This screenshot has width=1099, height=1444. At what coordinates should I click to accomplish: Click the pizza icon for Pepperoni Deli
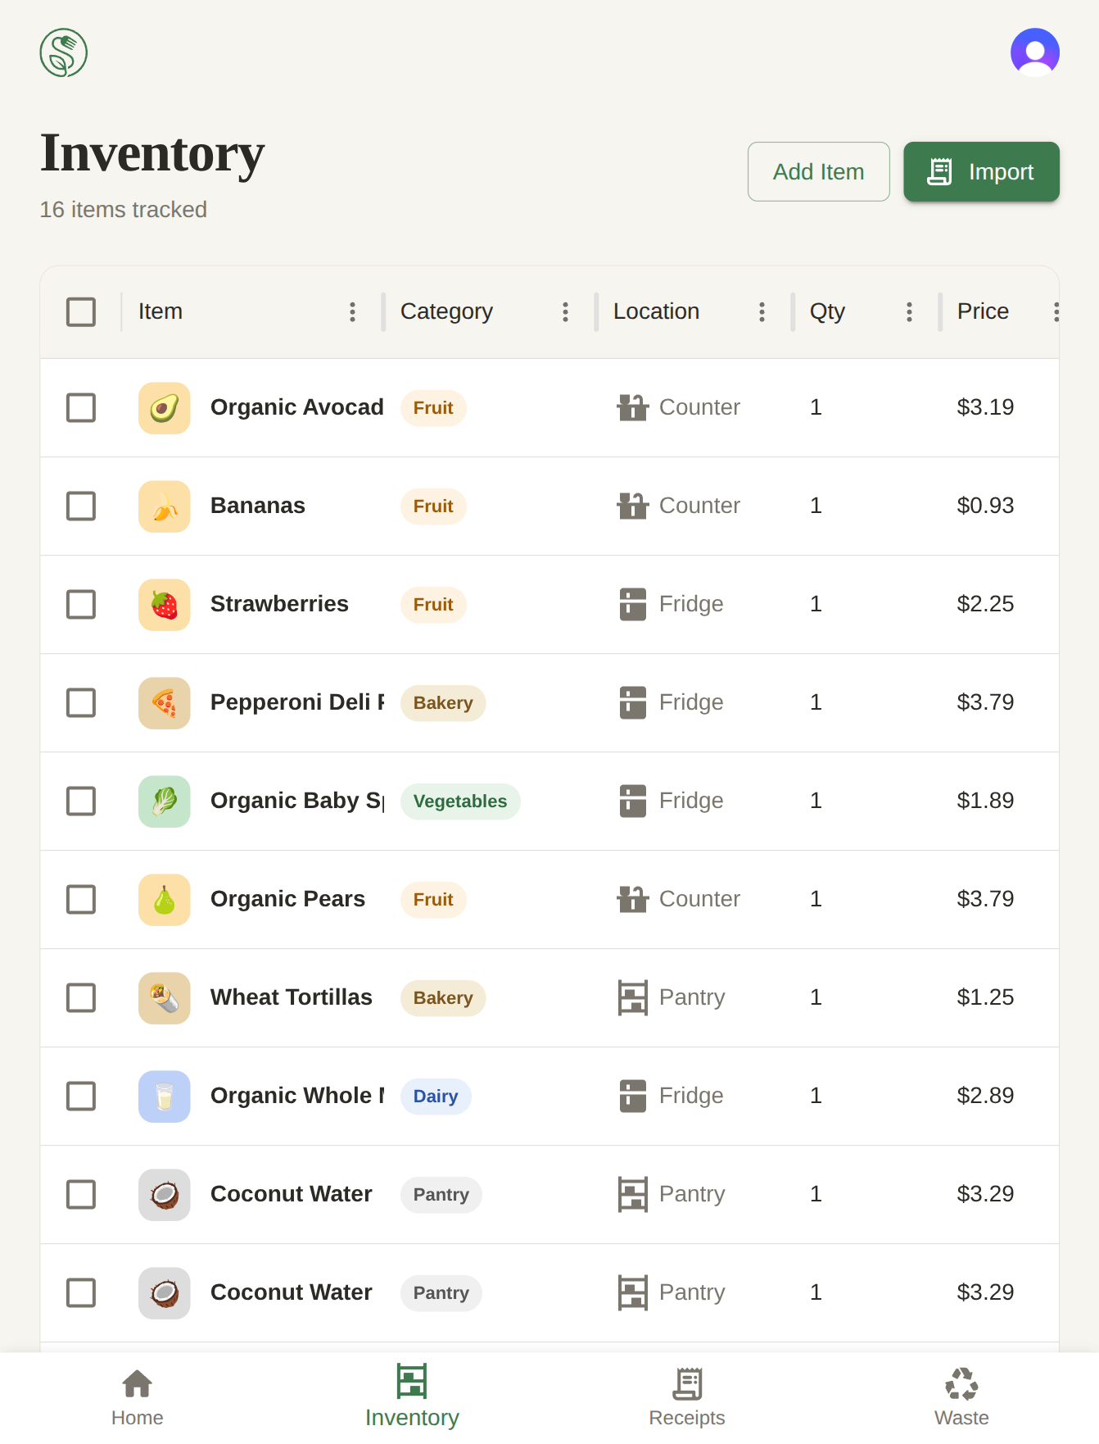click(165, 703)
